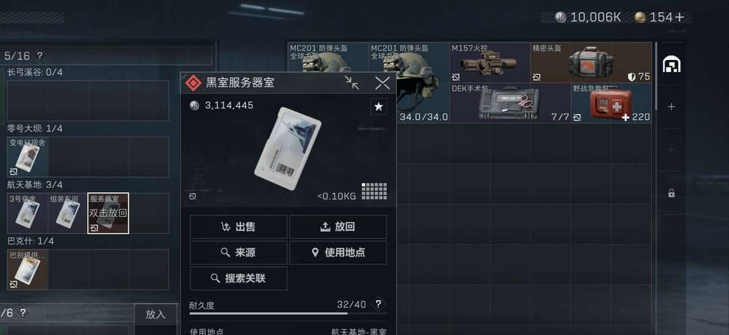Click the 放回 put back button
The height and width of the screenshot is (335, 729).
point(338,227)
